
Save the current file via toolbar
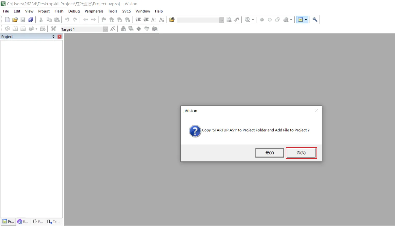(23, 20)
